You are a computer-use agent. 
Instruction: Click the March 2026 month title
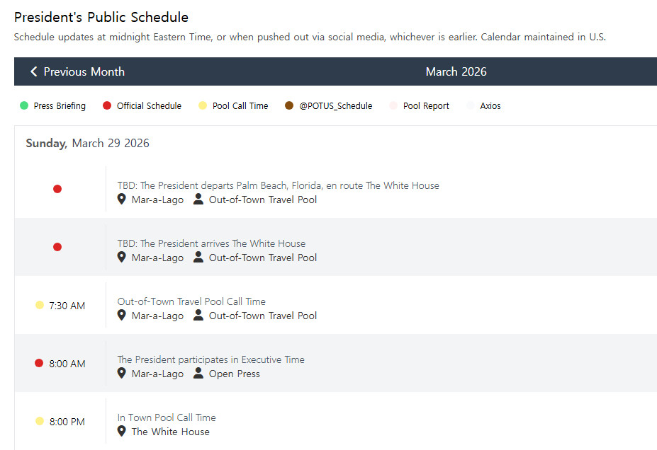(456, 71)
